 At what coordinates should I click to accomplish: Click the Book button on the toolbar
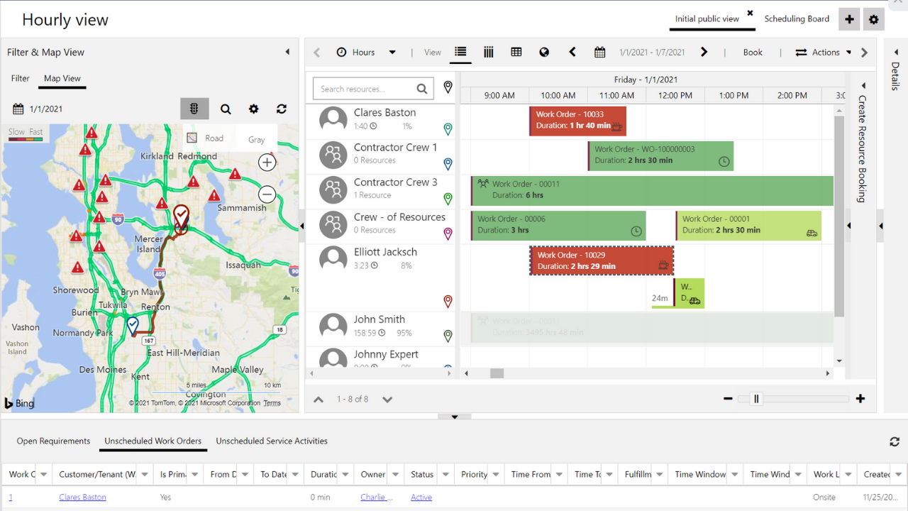753,52
